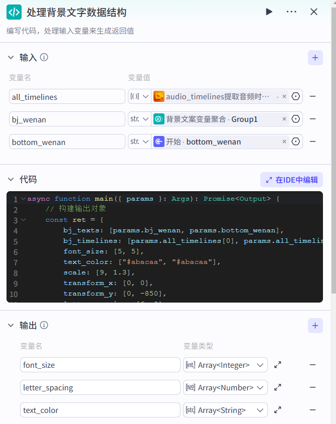
Task: Clear the audio_timelines reference value
Action: coord(284,96)
